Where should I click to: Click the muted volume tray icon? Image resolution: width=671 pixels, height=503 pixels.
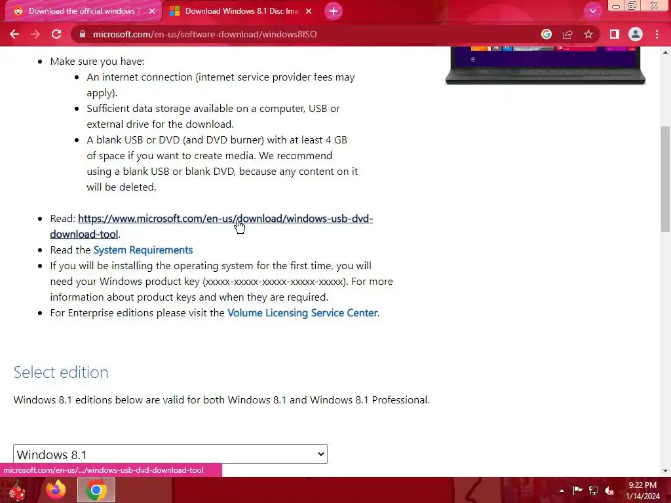point(609,490)
